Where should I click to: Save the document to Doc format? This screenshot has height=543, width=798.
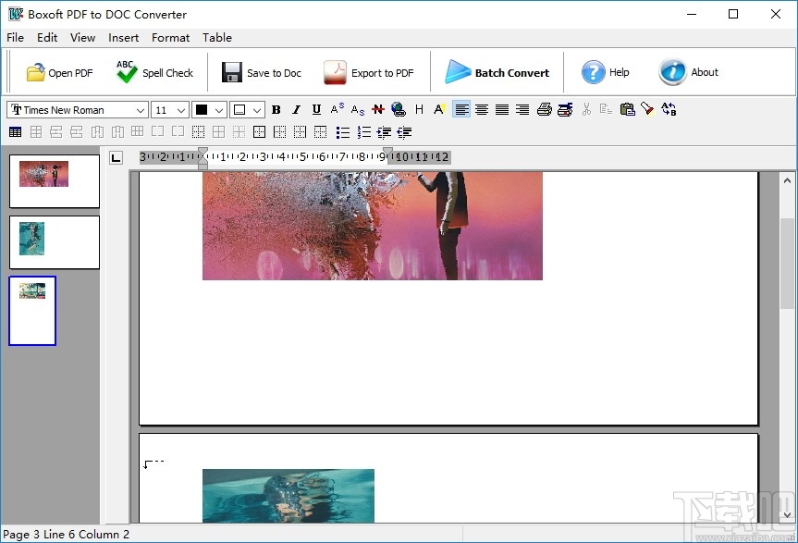260,71
